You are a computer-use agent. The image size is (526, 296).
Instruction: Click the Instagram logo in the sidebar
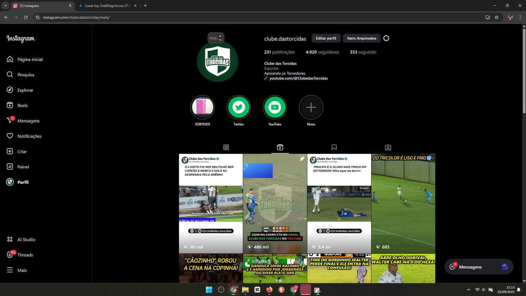(20, 38)
